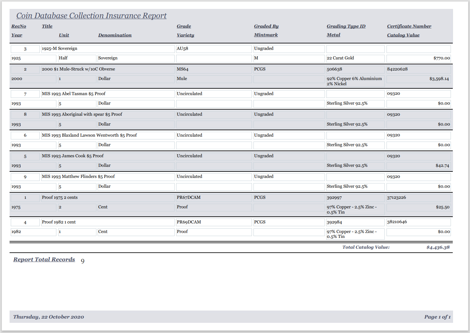The width and height of the screenshot is (470, 333).
Task: Select the 2000 $1 Mule-Struck w/10C Obverse title
Action: click(108, 69)
